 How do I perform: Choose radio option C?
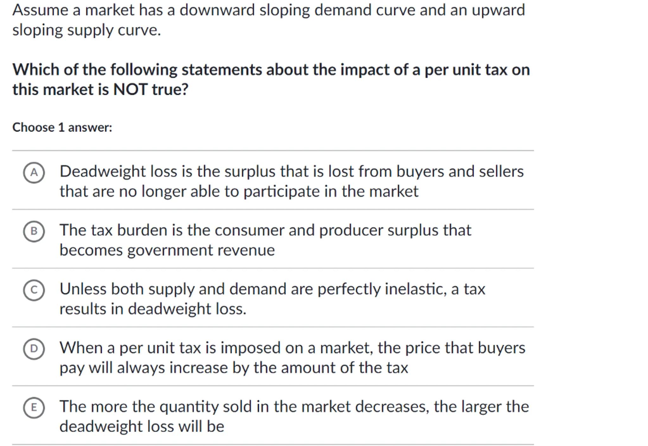pyautogui.click(x=34, y=290)
